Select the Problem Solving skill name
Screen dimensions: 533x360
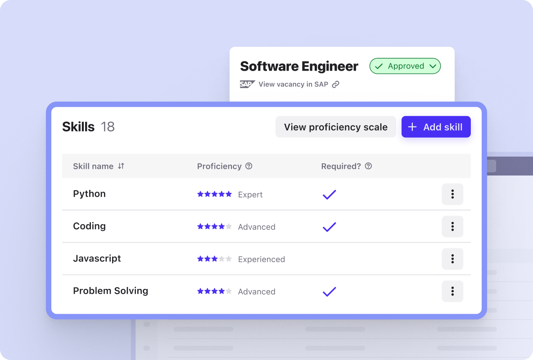110,291
